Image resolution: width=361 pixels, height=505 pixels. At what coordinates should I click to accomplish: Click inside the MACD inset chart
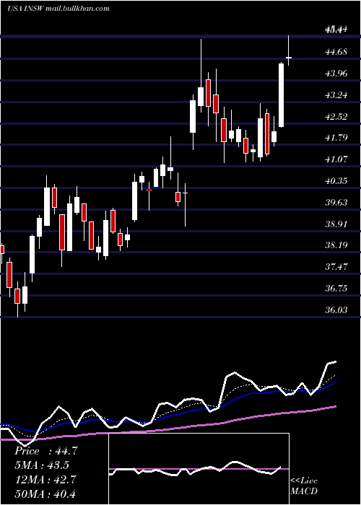(199, 469)
